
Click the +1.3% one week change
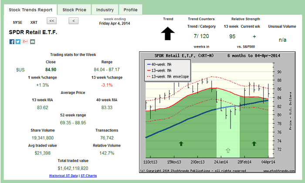click(43, 85)
